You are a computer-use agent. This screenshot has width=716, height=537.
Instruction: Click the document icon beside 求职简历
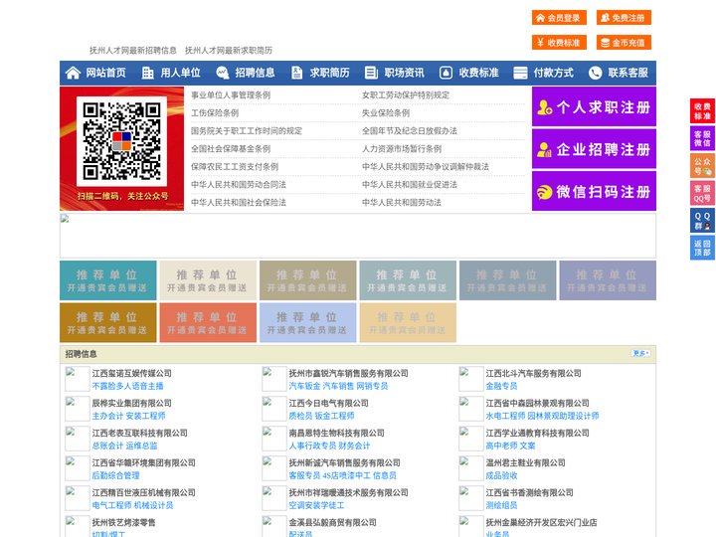296,73
